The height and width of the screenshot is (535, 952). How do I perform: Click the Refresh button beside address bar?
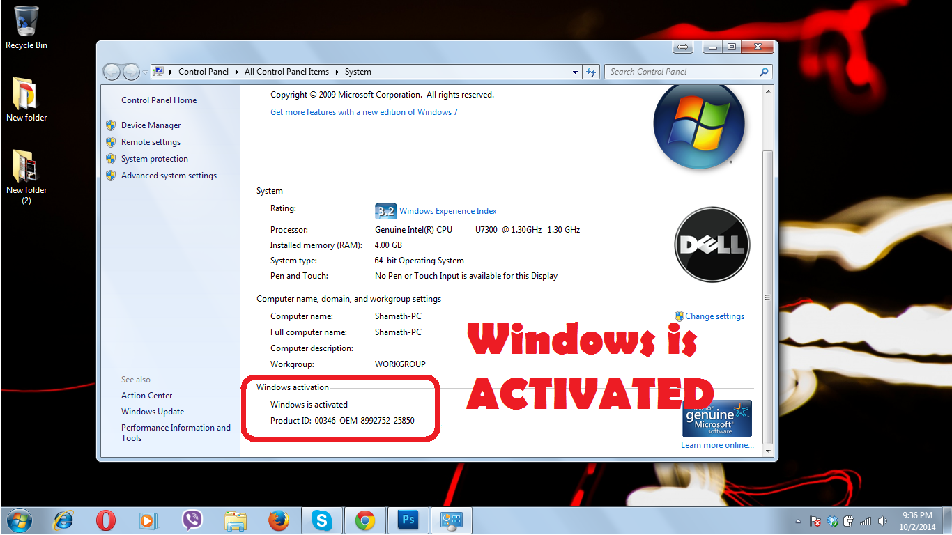click(x=591, y=72)
